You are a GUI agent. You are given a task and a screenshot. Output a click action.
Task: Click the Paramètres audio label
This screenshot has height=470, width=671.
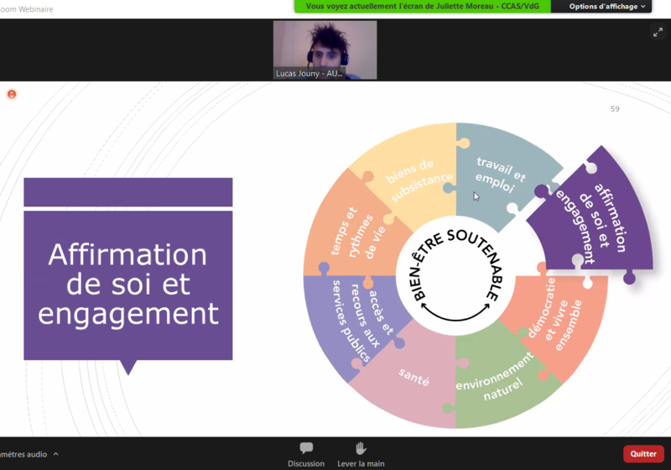click(x=23, y=454)
